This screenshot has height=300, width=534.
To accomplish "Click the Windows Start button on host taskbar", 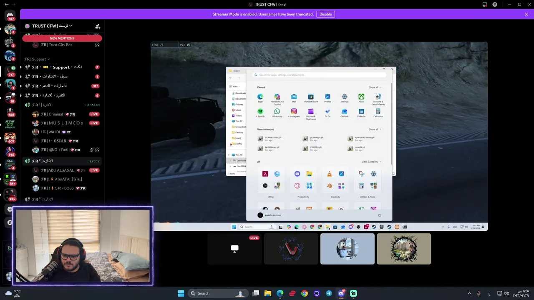I will click(x=181, y=293).
